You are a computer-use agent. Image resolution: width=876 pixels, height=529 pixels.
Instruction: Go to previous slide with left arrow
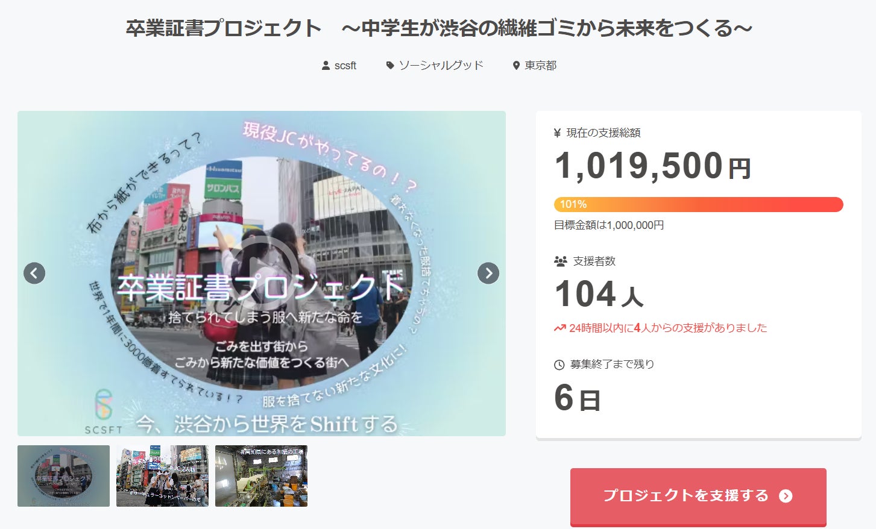34,273
